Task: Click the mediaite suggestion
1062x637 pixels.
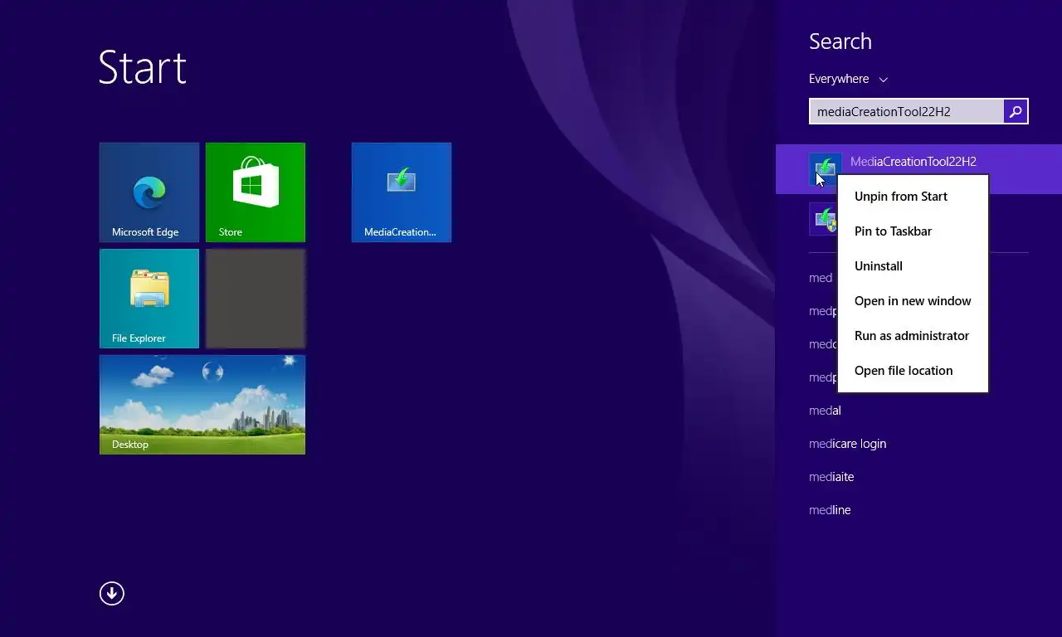Action: tap(831, 477)
